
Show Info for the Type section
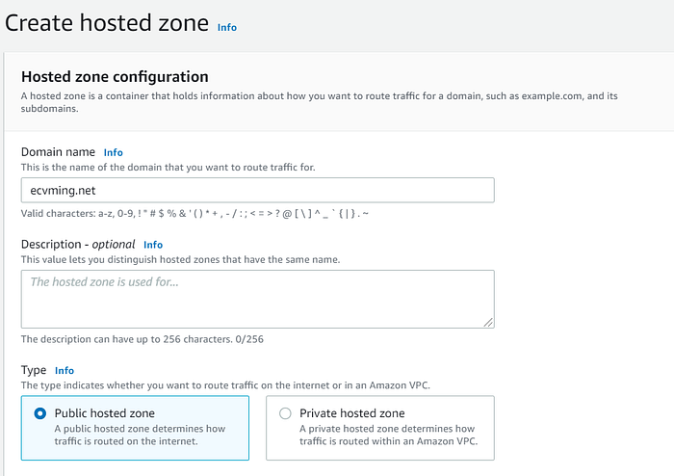(65, 370)
